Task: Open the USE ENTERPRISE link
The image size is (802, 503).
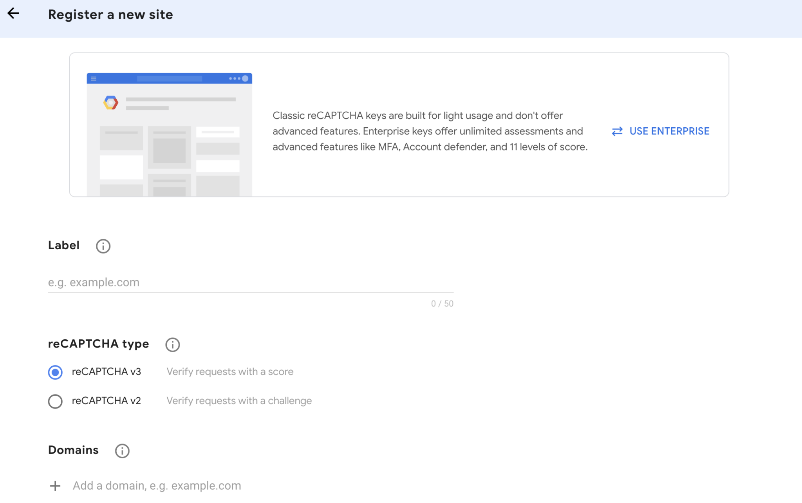Action: pyautogui.click(x=670, y=131)
